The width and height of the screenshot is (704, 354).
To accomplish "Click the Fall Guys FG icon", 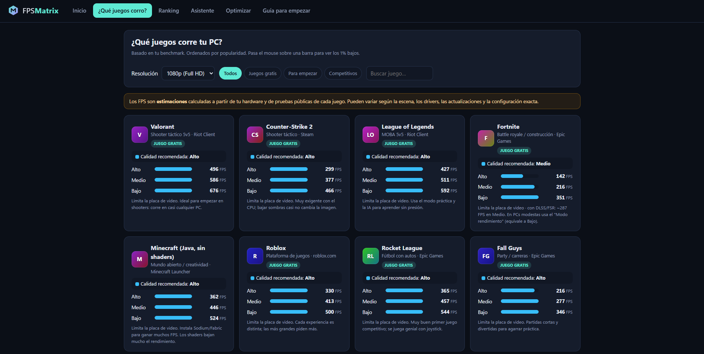I will pyautogui.click(x=486, y=256).
